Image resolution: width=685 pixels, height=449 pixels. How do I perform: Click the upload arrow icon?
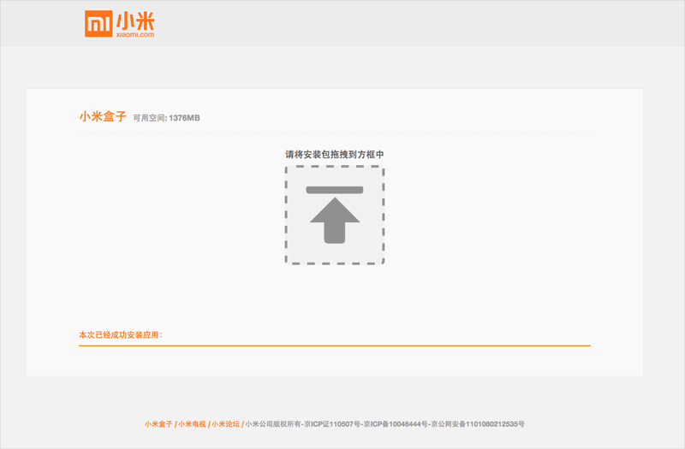pos(335,221)
